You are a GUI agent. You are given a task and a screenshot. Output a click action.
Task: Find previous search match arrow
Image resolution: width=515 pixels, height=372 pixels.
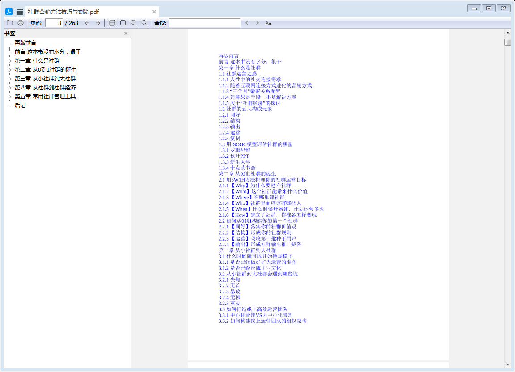[247, 23]
